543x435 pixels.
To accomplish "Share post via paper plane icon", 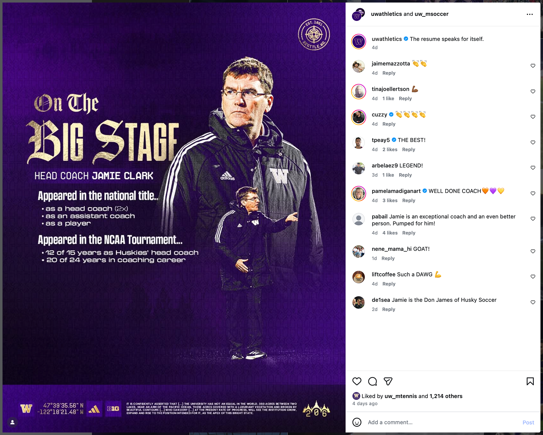I will 388,381.
